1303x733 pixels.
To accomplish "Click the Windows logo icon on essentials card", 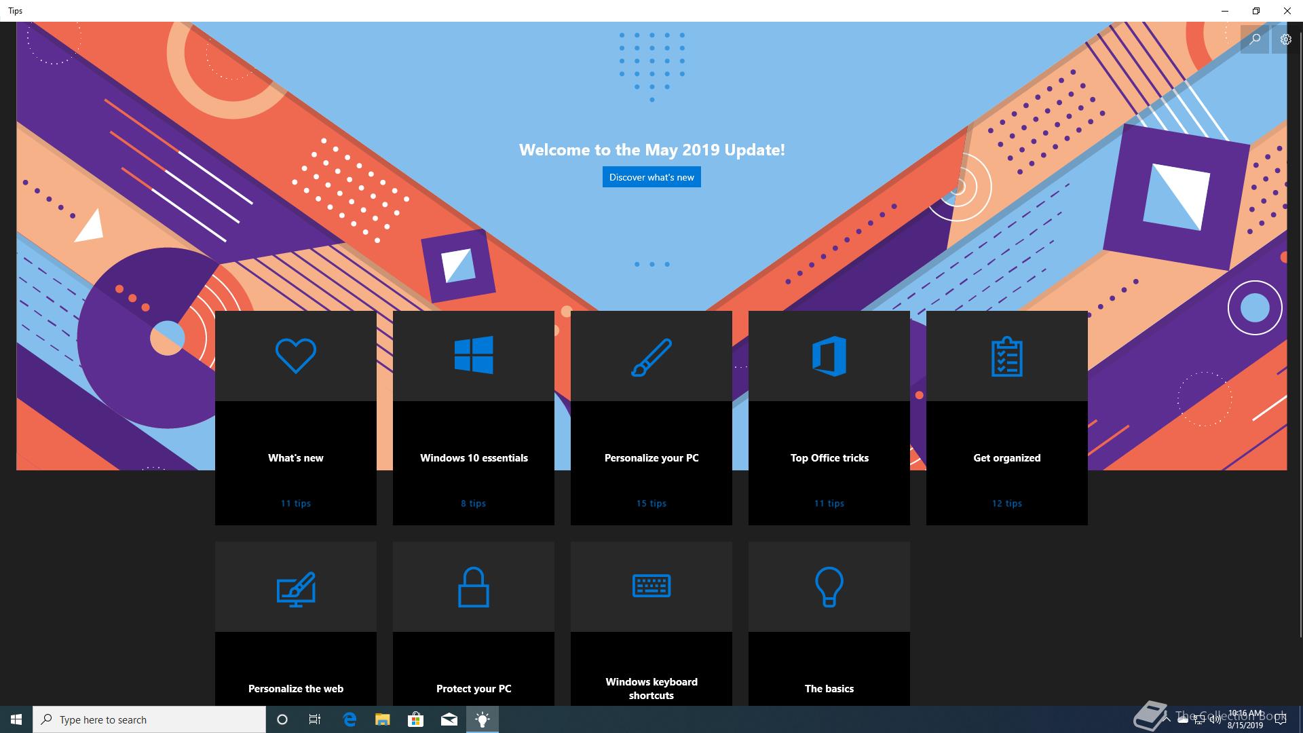I will (x=474, y=355).
